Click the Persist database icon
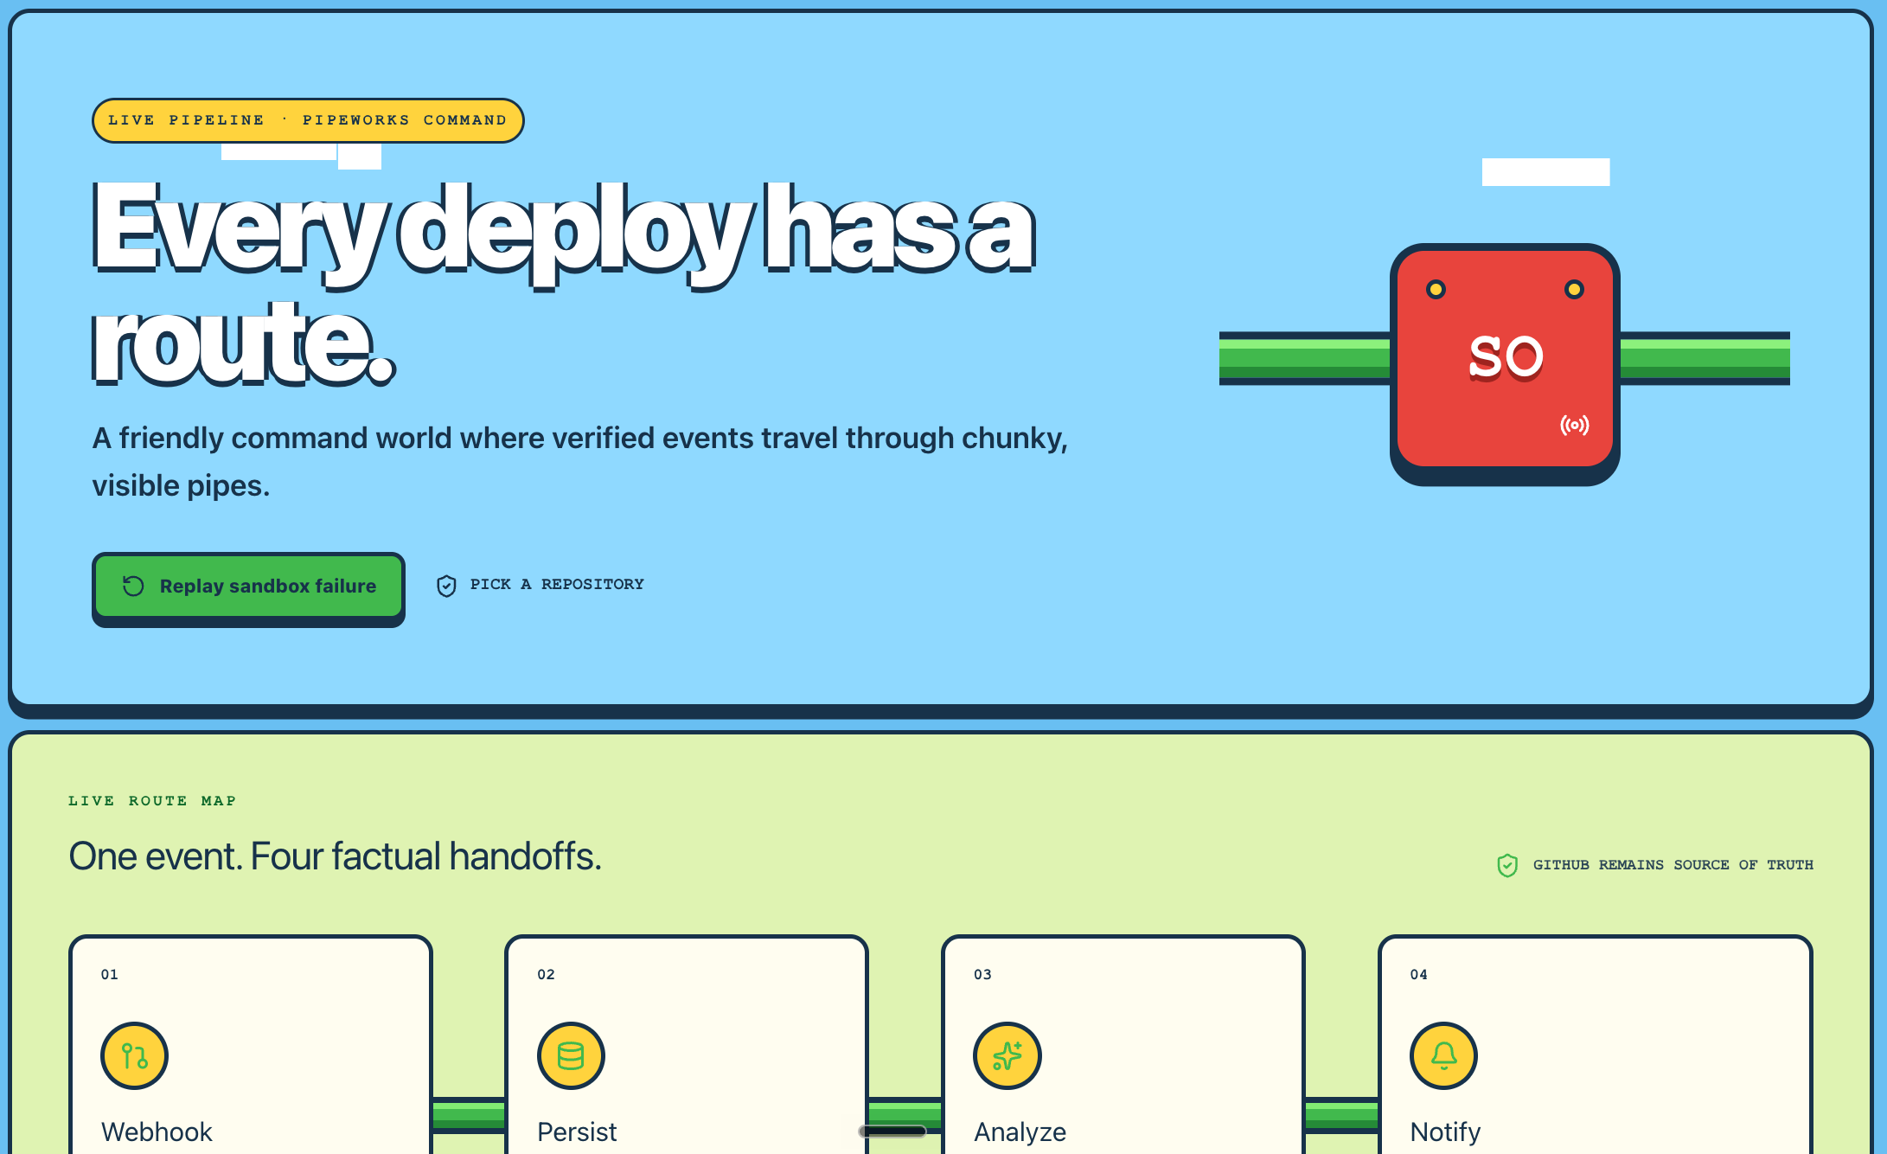This screenshot has width=1887, height=1154. pyautogui.click(x=571, y=1055)
